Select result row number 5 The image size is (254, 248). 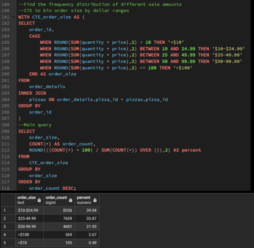(x=5, y=242)
